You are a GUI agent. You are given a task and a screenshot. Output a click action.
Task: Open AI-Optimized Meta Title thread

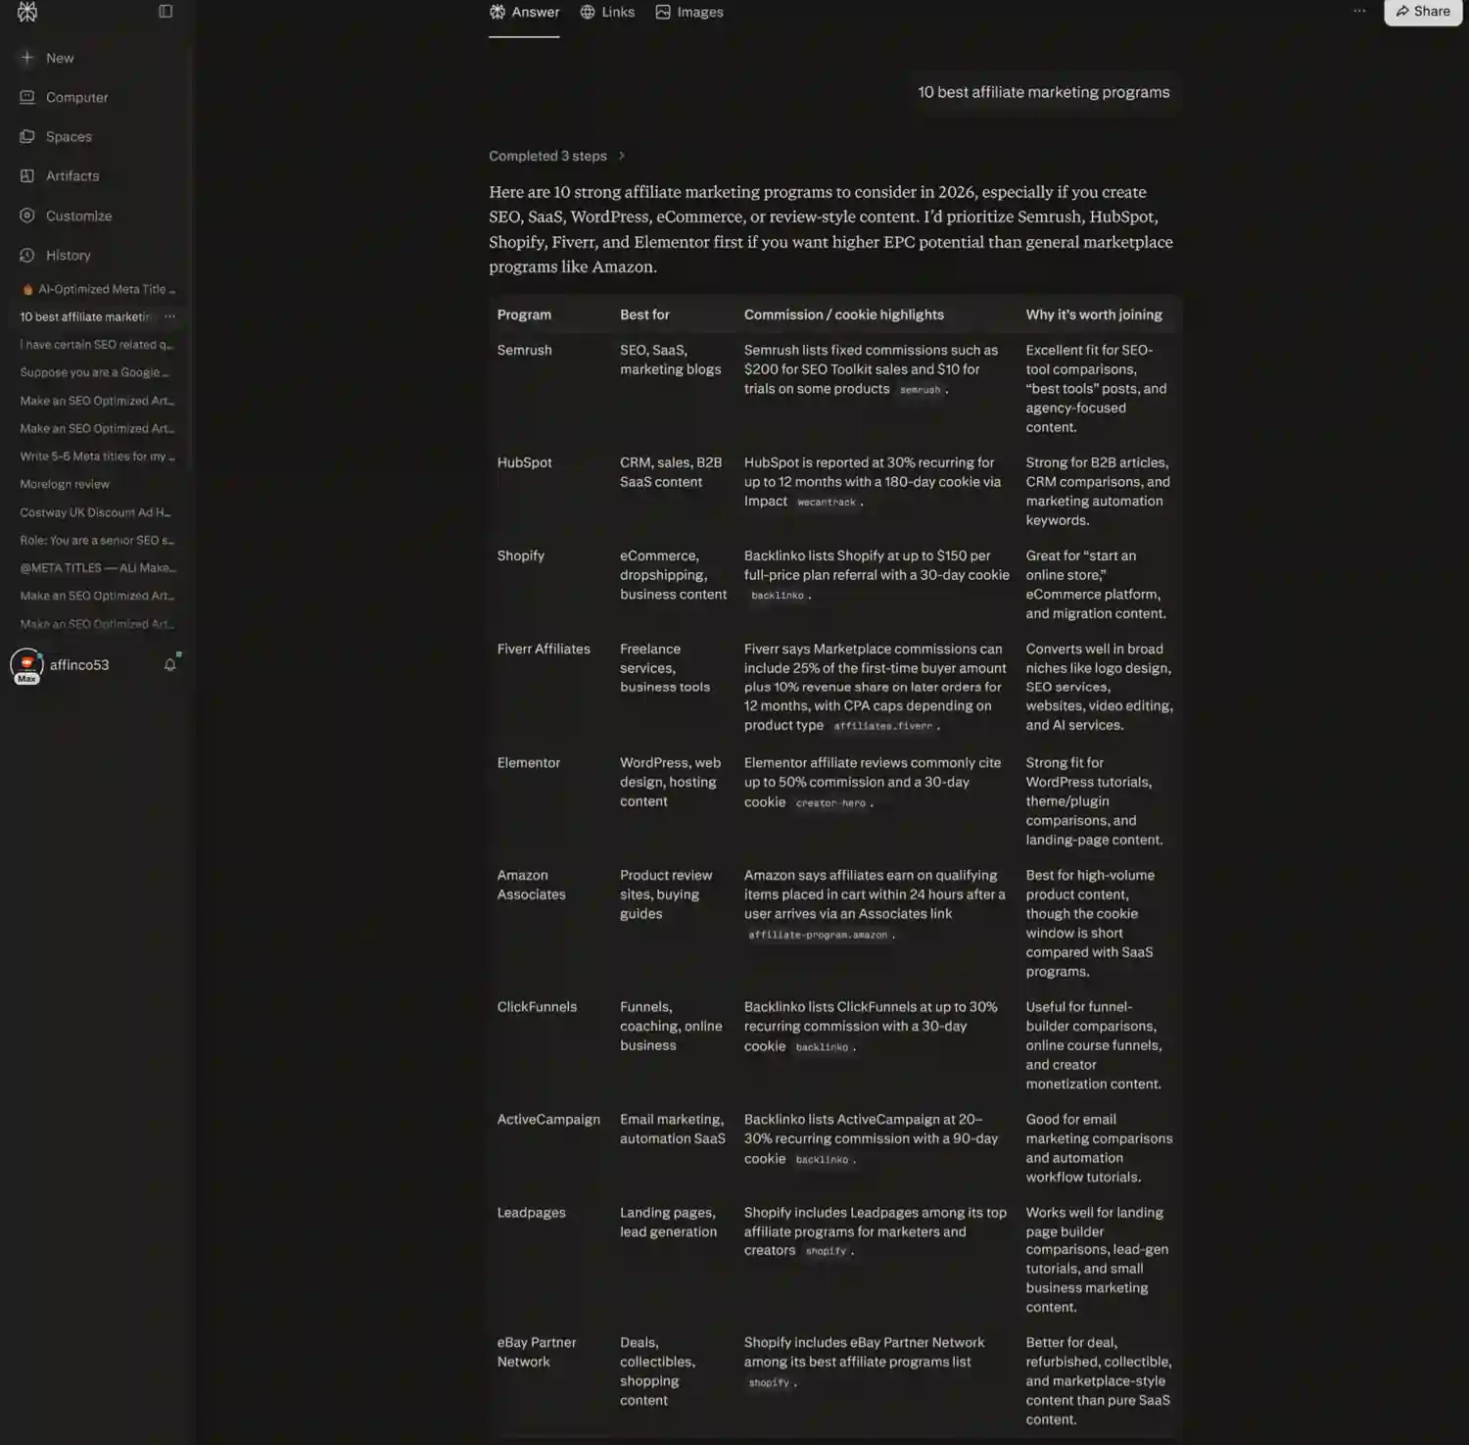tap(97, 289)
